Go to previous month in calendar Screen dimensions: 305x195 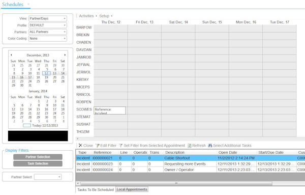click(11, 55)
